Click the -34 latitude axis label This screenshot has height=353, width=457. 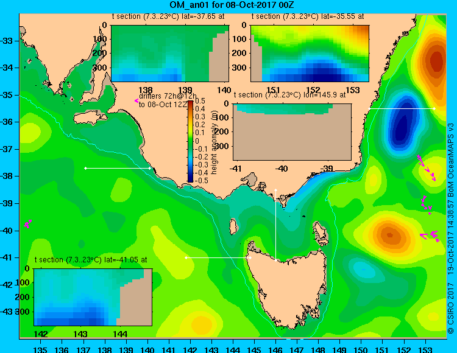(x=7, y=68)
